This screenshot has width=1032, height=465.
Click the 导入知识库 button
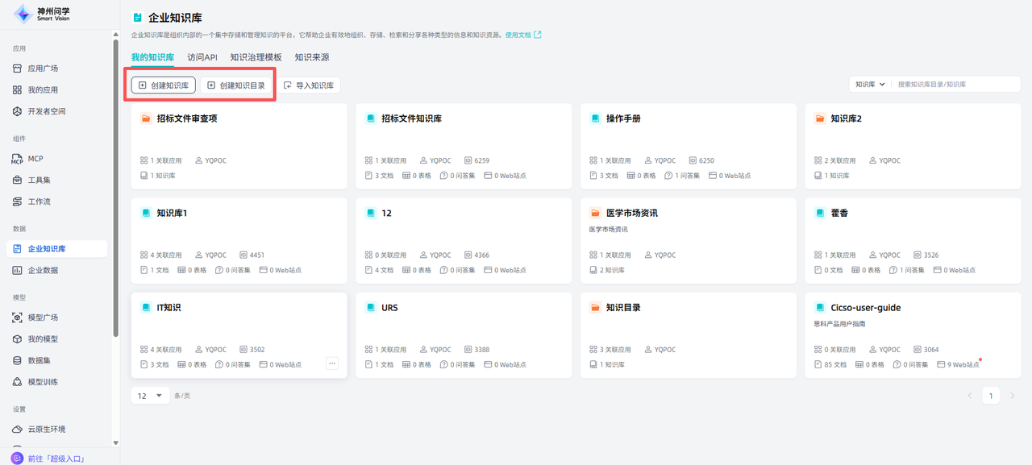point(309,85)
